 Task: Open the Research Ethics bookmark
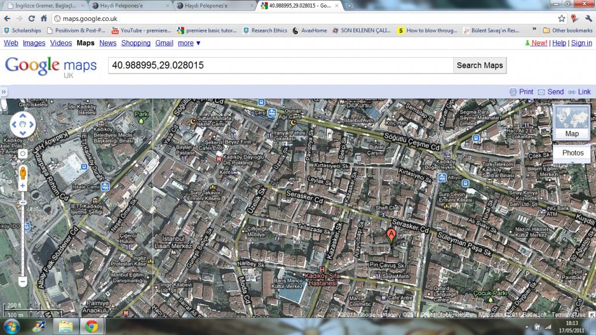tap(265, 30)
